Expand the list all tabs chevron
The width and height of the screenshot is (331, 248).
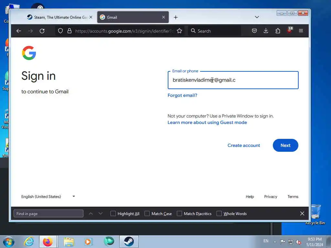(x=257, y=17)
